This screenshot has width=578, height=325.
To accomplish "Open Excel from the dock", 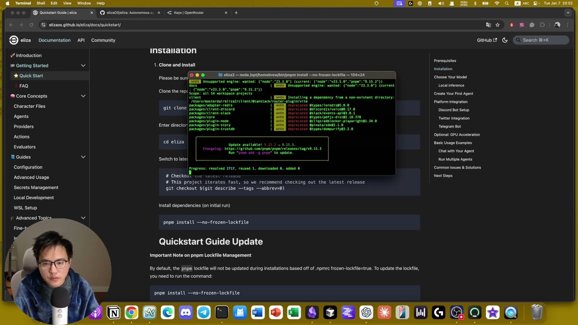I will [x=294, y=312].
